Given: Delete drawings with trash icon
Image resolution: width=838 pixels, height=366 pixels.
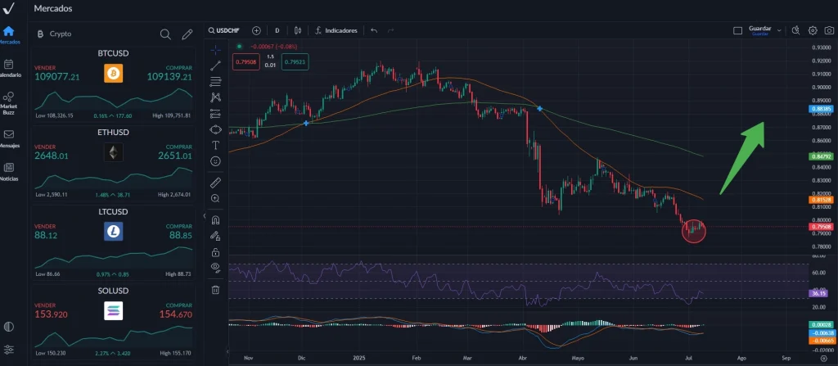Looking at the screenshot, I should [215, 290].
